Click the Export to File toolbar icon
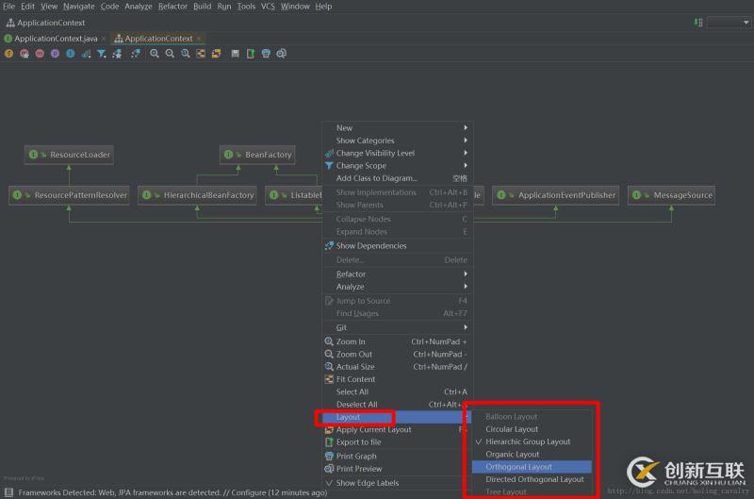 [x=250, y=54]
